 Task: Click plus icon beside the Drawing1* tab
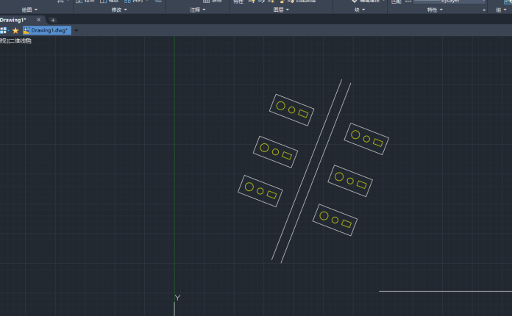tap(52, 20)
